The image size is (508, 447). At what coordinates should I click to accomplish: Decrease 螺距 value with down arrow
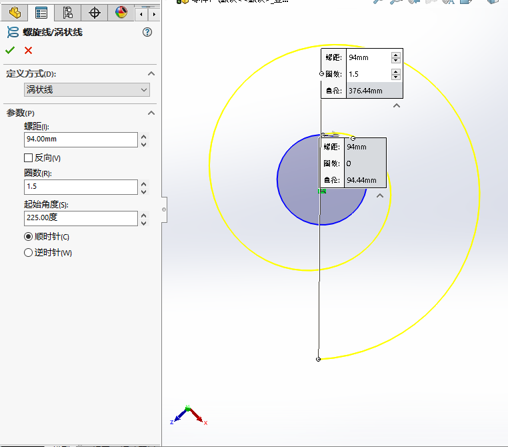pyautogui.click(x=144, y=144)
